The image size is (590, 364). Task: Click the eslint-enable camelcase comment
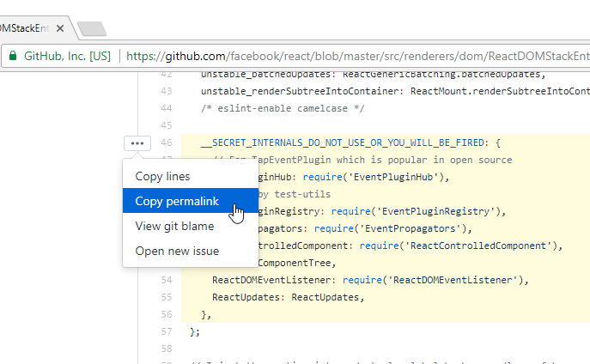pos(283,108)
